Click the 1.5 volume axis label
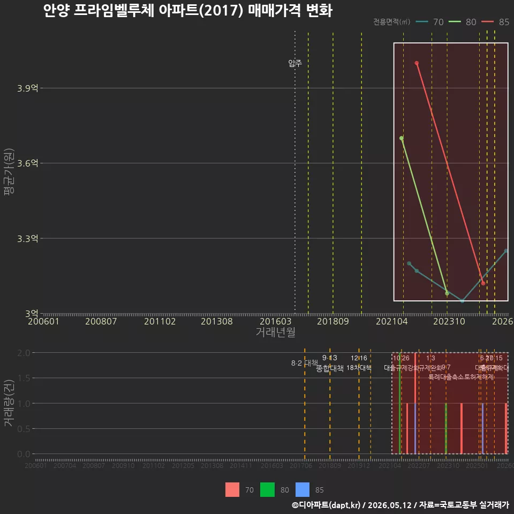Screen dimensions: 514x514 (x=24, y=379)
